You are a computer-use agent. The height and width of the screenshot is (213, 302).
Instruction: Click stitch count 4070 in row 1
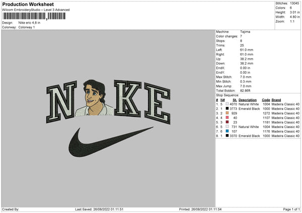coord(233,104)
